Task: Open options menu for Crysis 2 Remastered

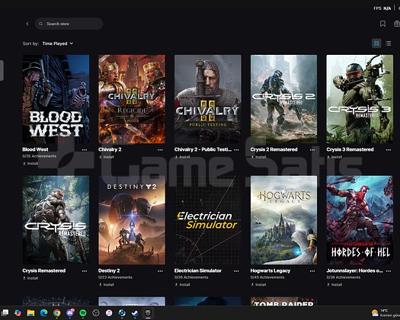Action: 312,150
